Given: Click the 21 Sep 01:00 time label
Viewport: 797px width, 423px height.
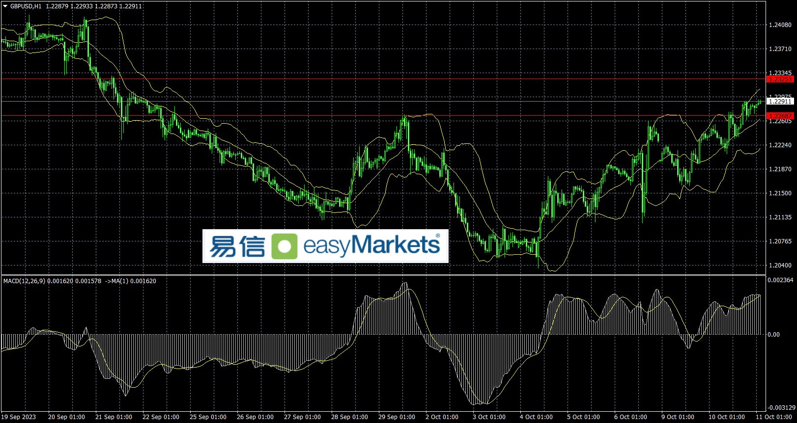Looking at the screenshot, I should [x=114, y=417].
